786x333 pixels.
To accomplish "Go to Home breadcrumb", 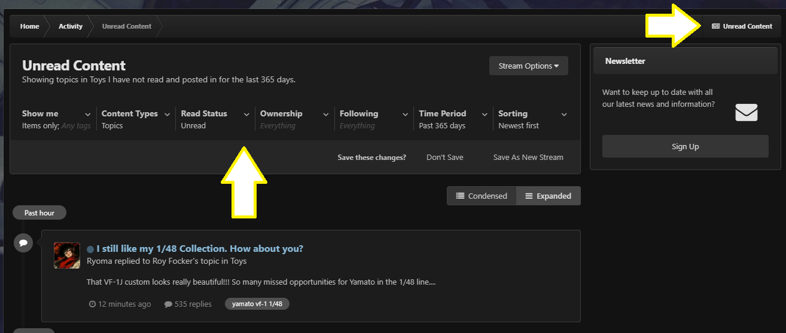I will pyautogui.click(x=29, y=26).
